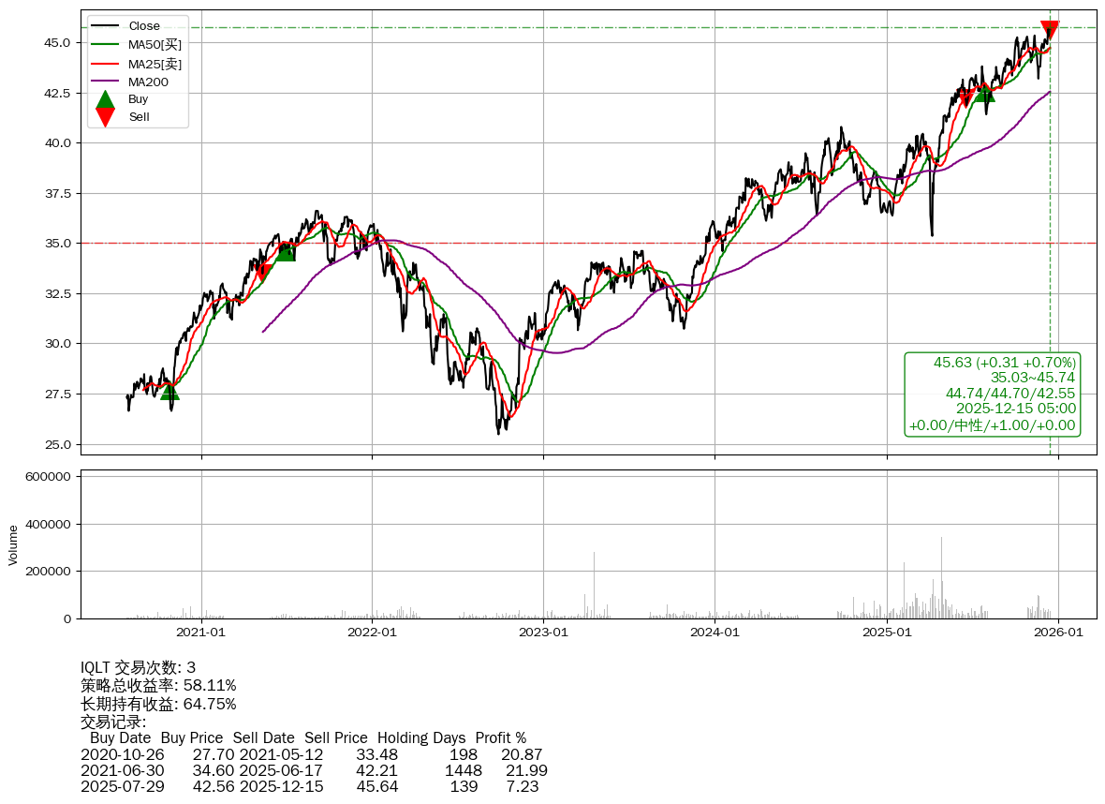The image size is (1105, 804).
Task: Select the MA200 legend entry
Action: [x=148, y=82]
